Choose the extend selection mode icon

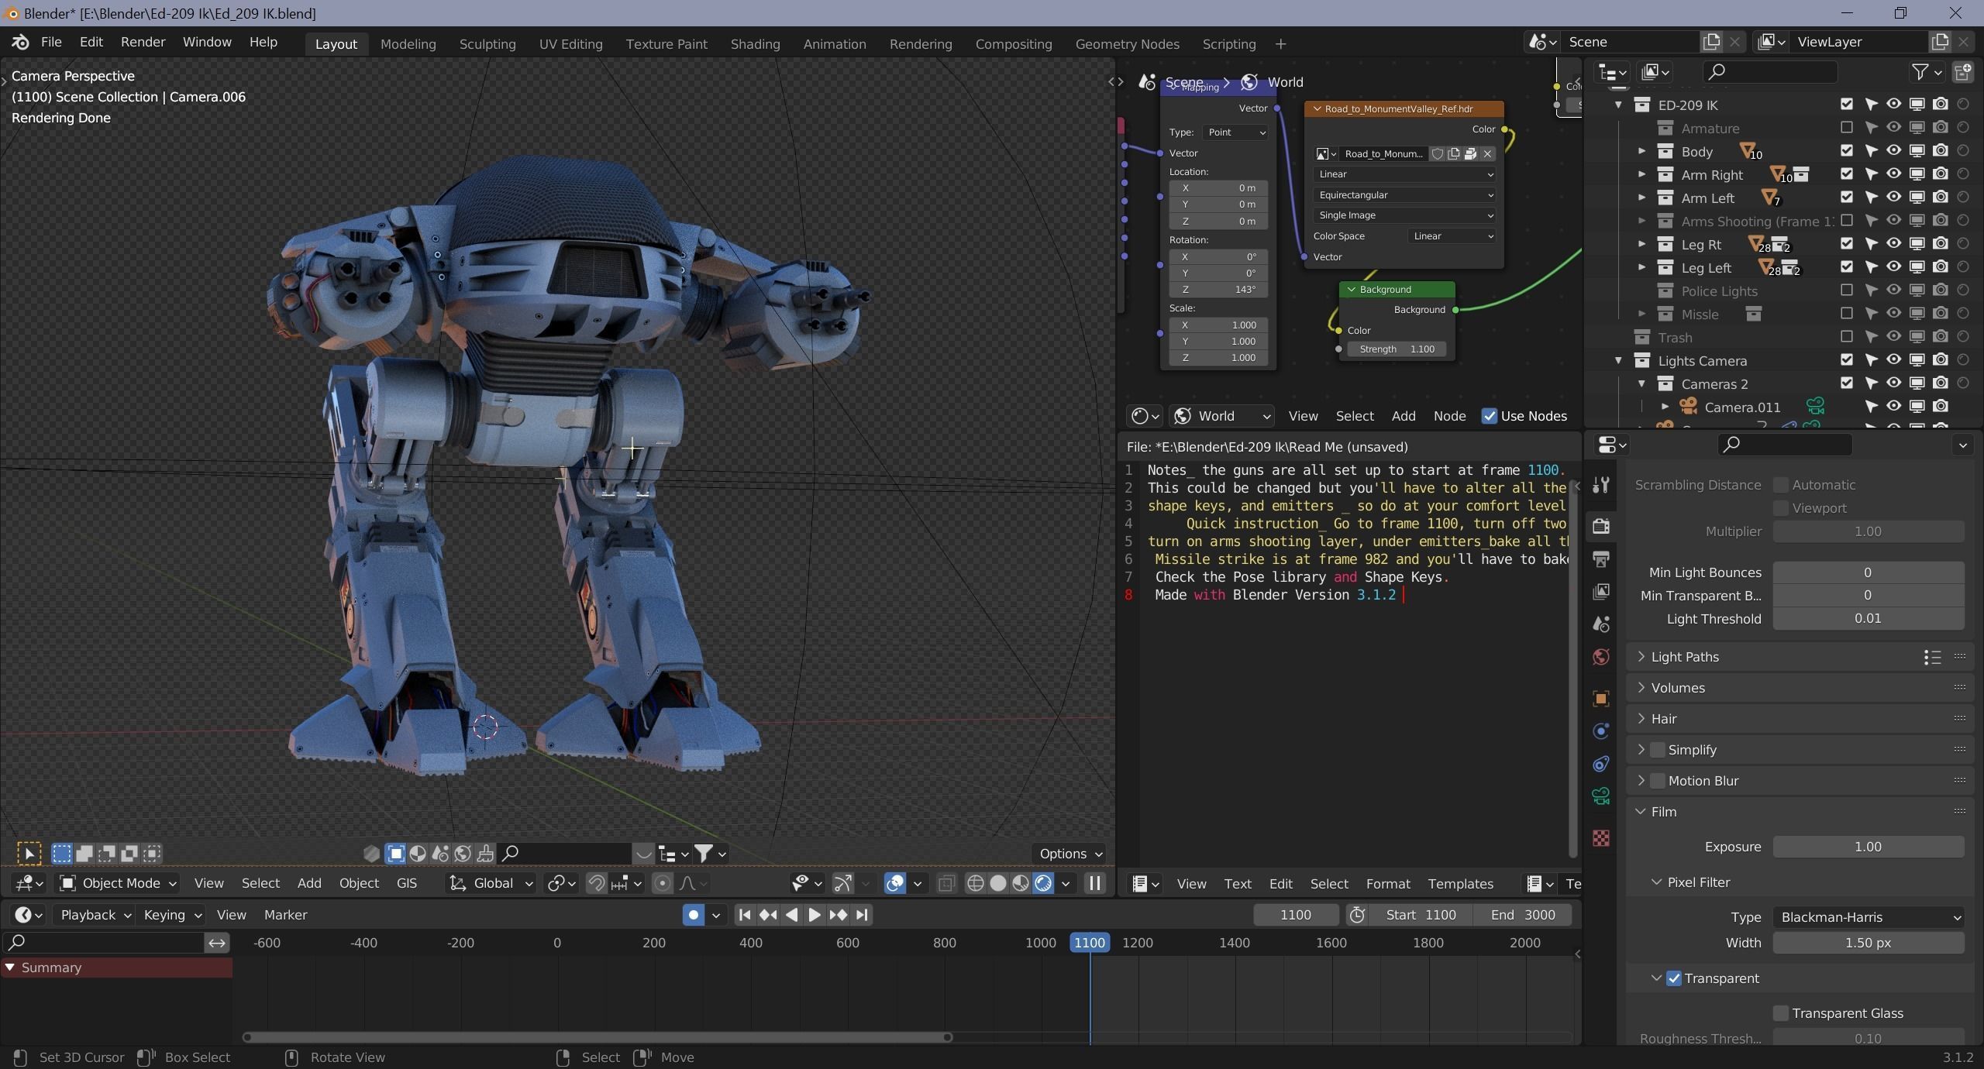click(x=84, y=854)
